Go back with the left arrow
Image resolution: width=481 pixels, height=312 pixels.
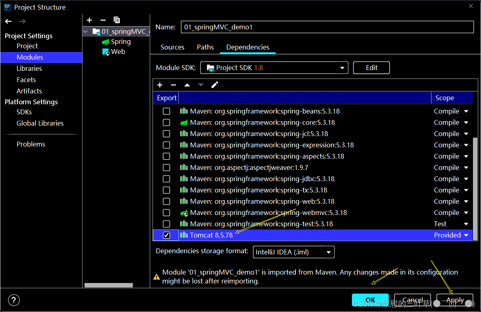tap(8, 21)
